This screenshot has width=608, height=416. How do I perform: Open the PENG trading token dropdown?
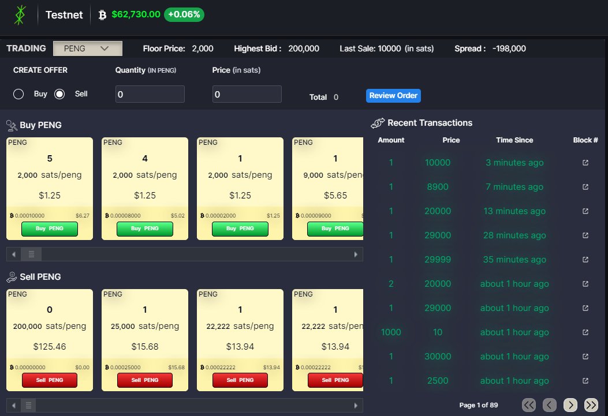(x=88, y=48)
